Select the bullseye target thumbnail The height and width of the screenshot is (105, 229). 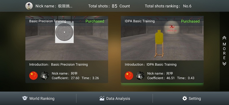(x=64, y=32)
